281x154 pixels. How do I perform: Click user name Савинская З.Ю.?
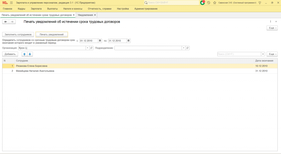pyautogui.click(x=237, y=3)
